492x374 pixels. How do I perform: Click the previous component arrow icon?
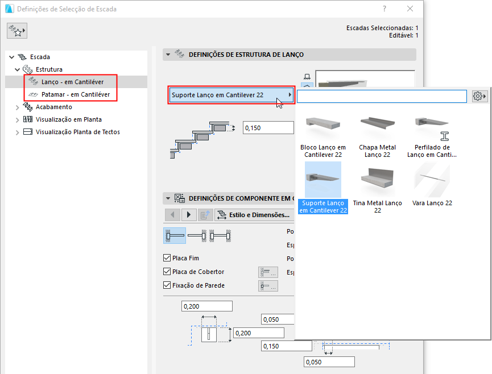pos(173,215)
